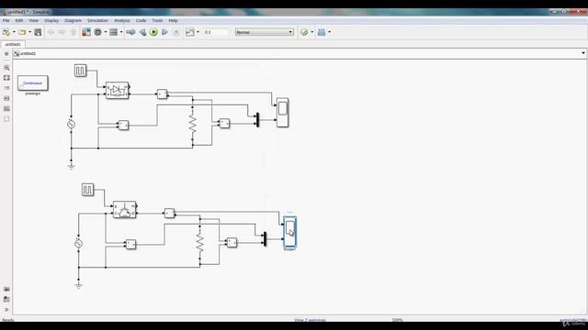Expand the data record dropdown arrow
Image resolution: width=588 pixels, height=330 pixels.
coord(198,32)
